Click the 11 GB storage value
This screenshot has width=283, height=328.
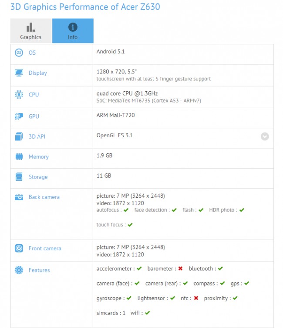coord(104,176)
